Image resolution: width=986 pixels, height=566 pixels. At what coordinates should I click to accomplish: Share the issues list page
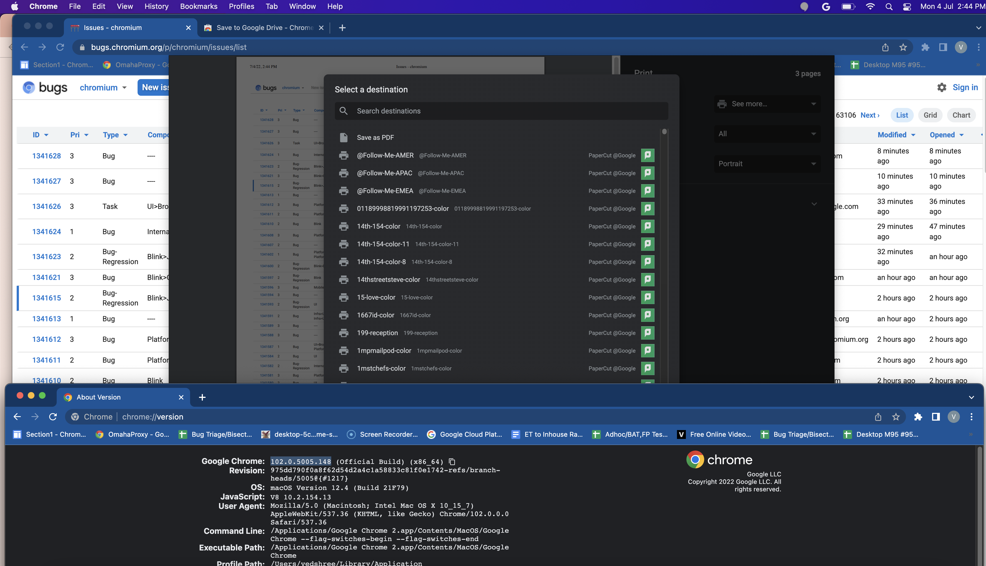[x=886, y=47]
